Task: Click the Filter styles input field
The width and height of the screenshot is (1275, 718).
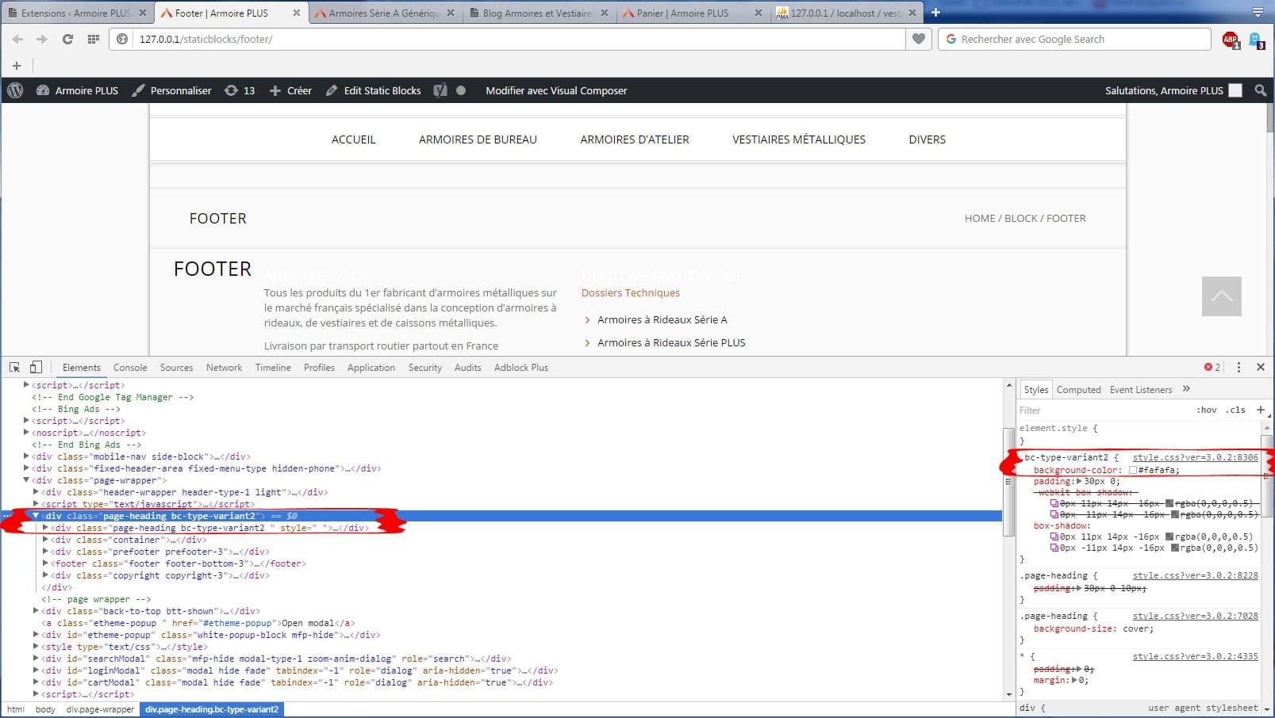Action: pyautogui.click(x=1103, y=410)
